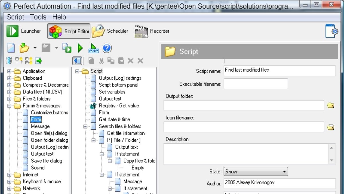This screenshot has height=194, width=344.
Task: Click Description scrollbar up arrow
Action: (x=332, y=148)
